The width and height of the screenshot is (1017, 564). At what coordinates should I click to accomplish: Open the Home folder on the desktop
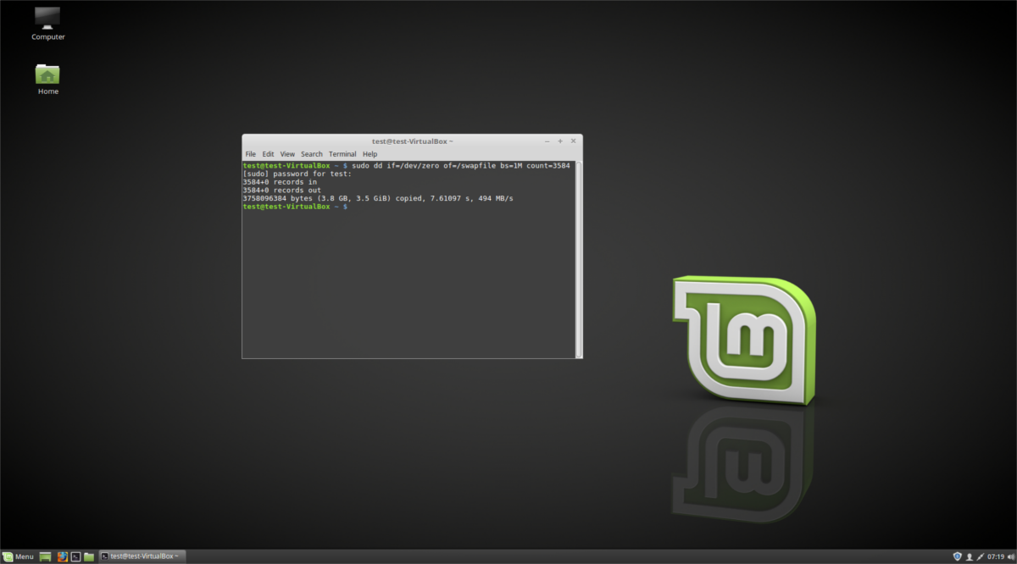[x=47, y=76]
